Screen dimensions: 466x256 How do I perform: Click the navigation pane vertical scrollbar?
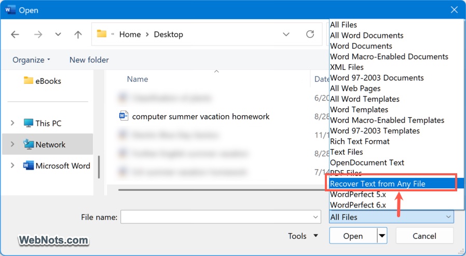99,168
